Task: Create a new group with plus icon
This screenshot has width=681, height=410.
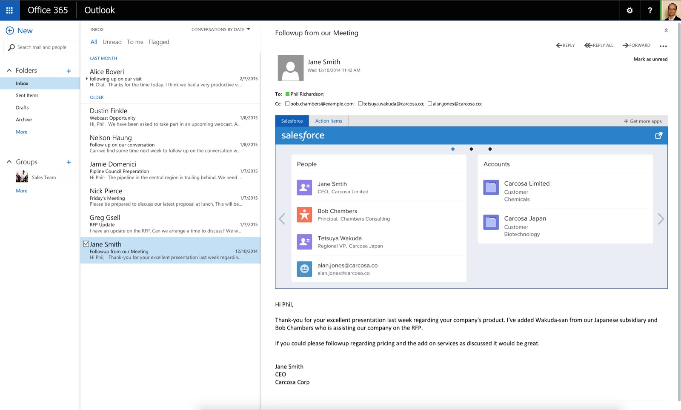Action: point(69,162)
